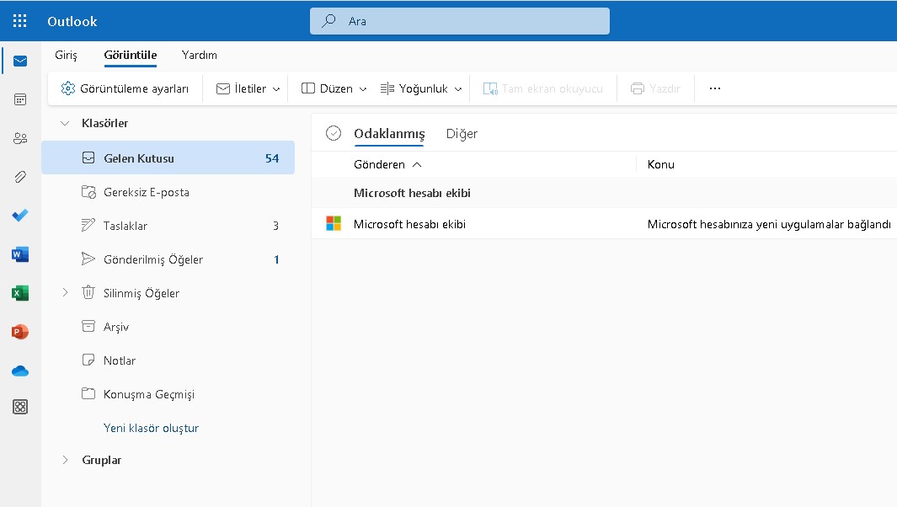The height and width of the screenshot is (507, 897).
Task: Select the Mail icon in the sidebar
Action: coord(20,61)
